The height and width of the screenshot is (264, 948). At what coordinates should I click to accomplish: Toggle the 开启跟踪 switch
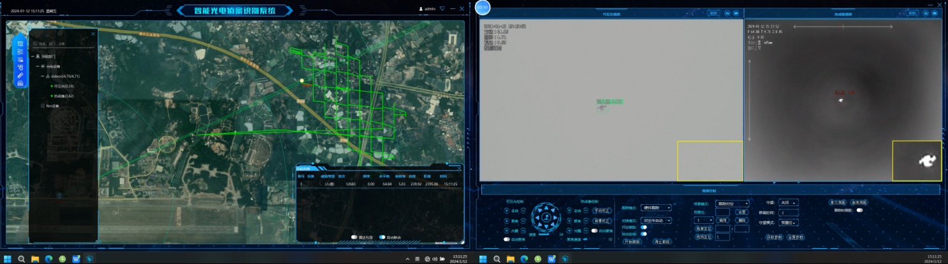[x=644, y=227]
